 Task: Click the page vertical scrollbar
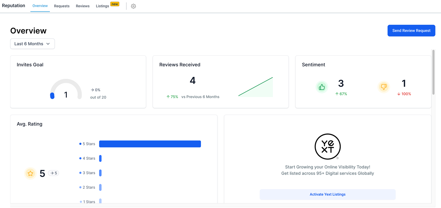433,72
